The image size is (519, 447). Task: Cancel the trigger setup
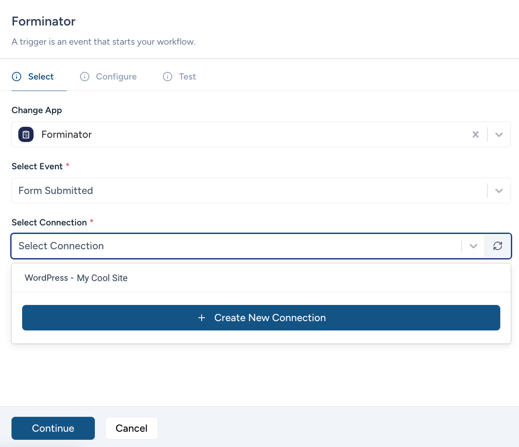131,428
